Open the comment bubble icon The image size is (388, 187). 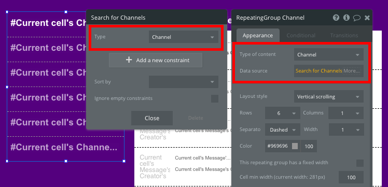356,18
